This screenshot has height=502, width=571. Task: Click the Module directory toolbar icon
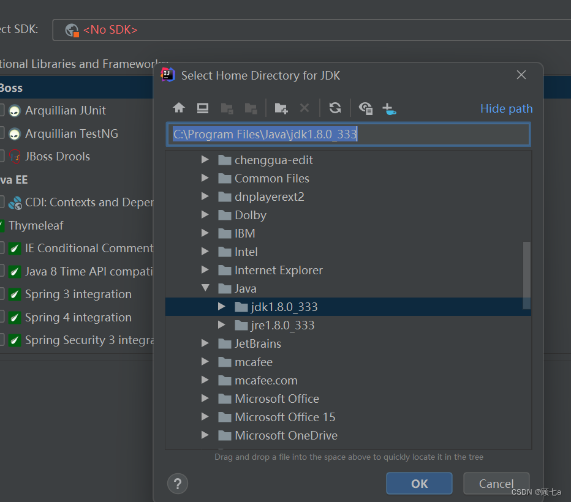251,108
